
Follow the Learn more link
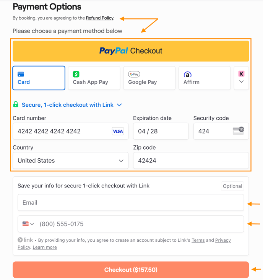(x=45, y=247)
